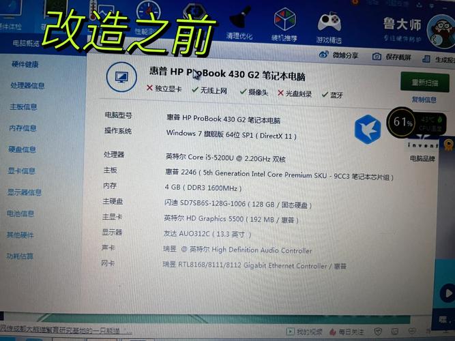Select 处理器信息 in sidebar
The image size is (455, 341).
pos(27,85)
